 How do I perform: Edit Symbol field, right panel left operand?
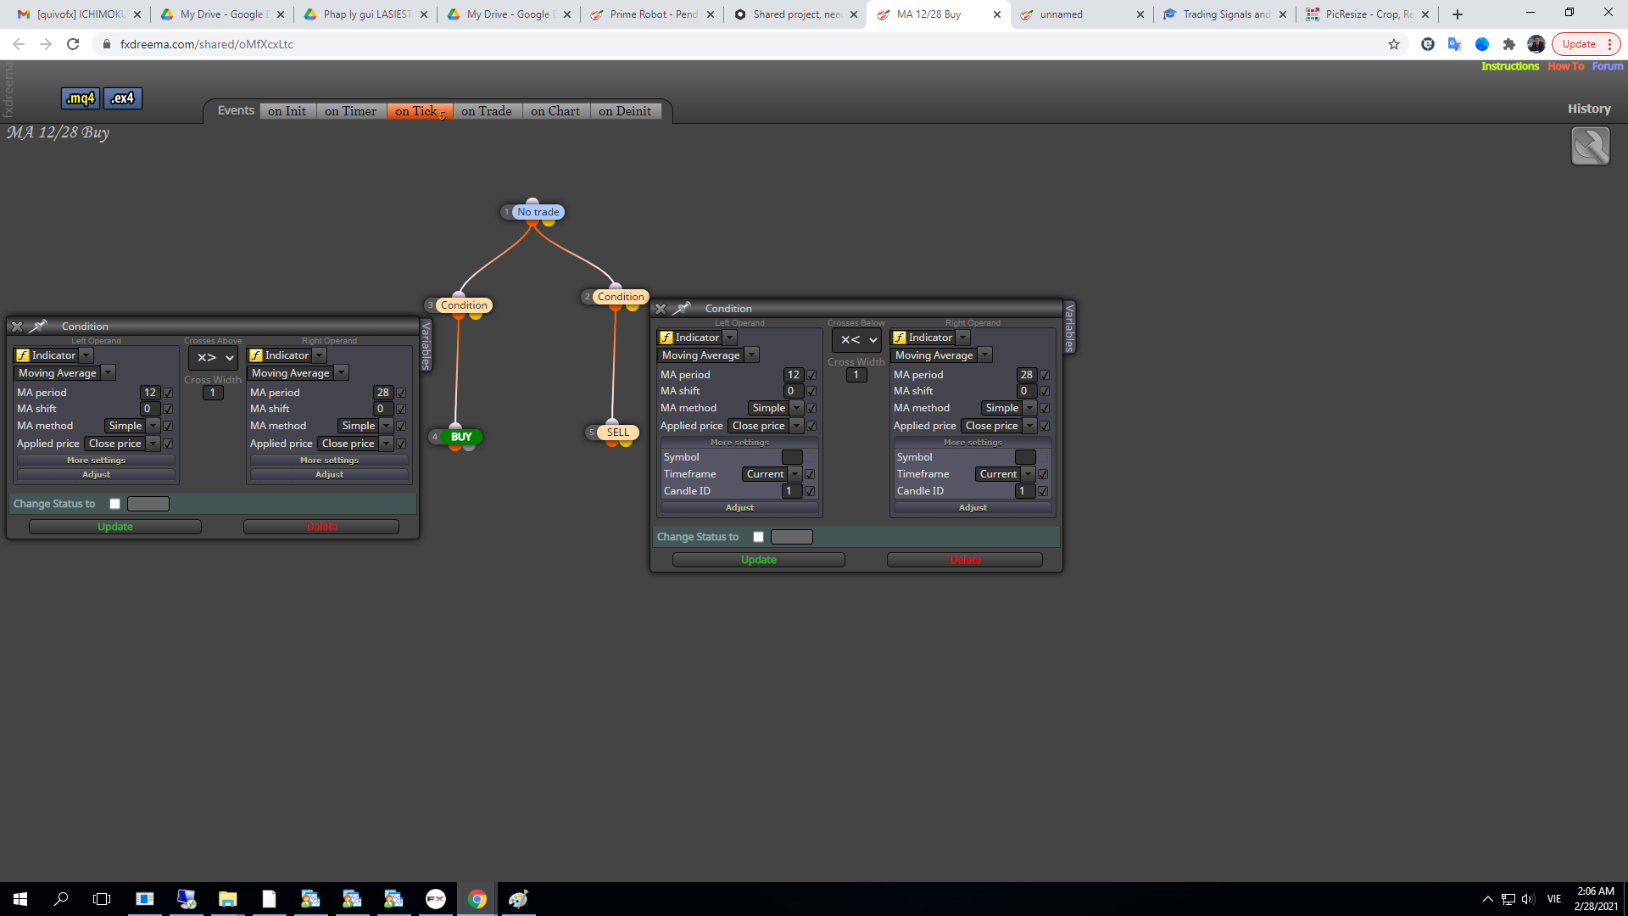point(792,457)
